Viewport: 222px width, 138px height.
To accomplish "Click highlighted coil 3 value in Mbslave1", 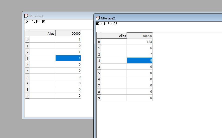I will (x=68, y=58).
